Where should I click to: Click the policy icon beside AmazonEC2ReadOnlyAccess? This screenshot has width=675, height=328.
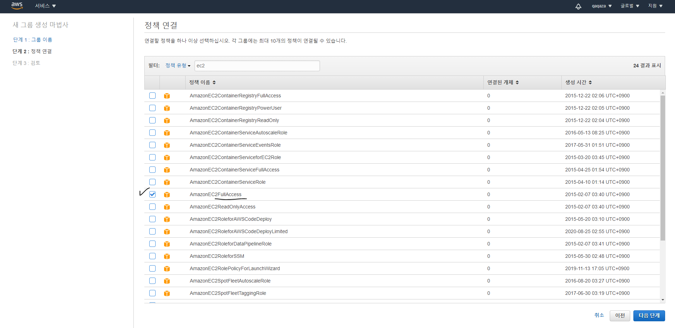tap(167, 207)
